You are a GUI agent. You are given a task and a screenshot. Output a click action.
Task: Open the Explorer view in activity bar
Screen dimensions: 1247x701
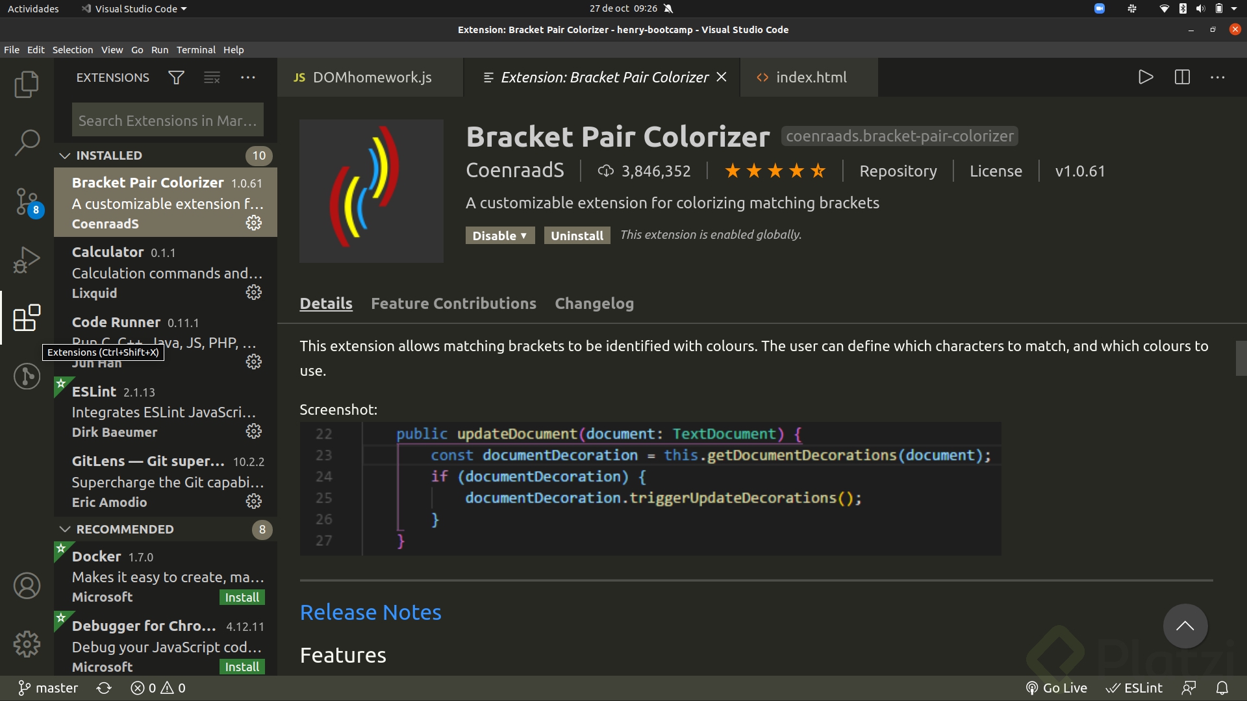[x=27, y=84]
